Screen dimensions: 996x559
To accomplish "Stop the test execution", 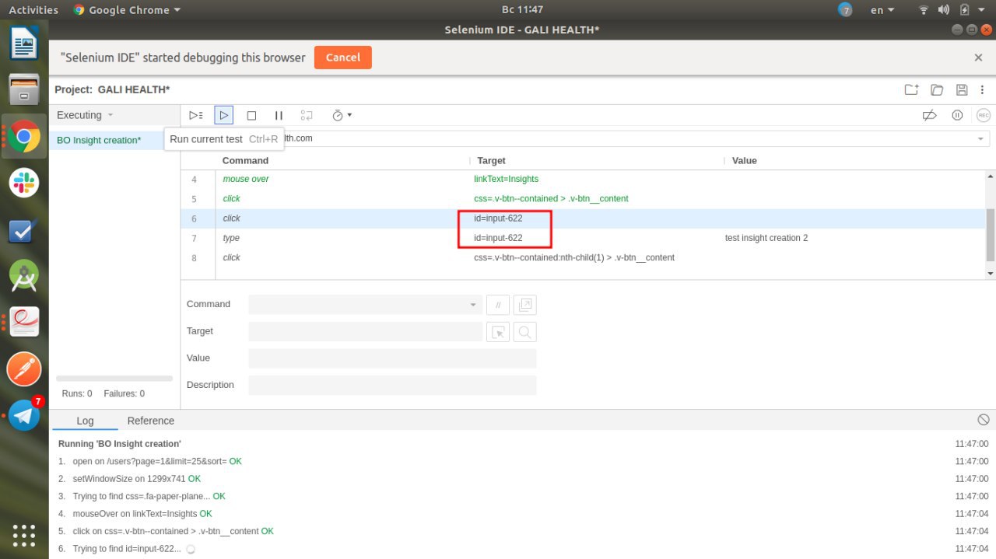I will [251, 115].
